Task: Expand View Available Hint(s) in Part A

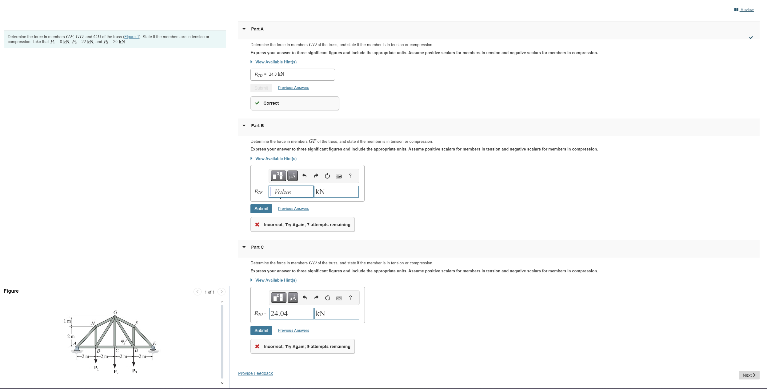Action: coord(276,62)
